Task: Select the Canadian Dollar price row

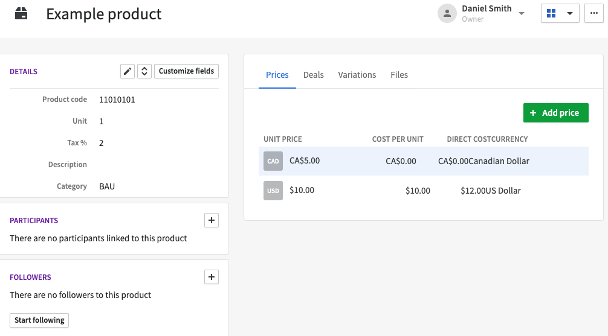Action: click(423, 161)
